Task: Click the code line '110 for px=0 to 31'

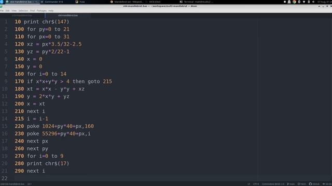Action: 42,37
